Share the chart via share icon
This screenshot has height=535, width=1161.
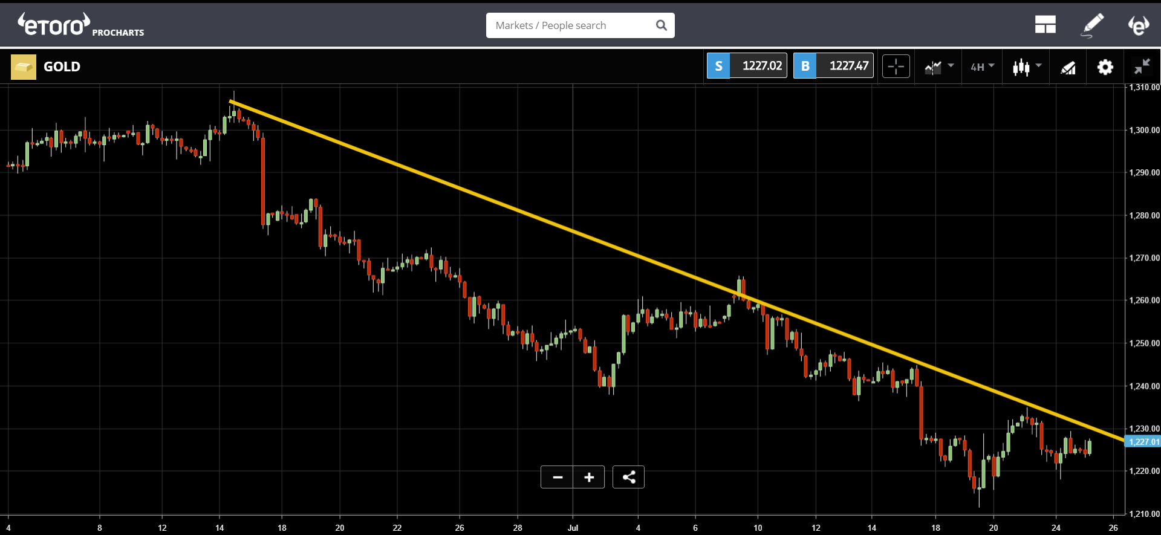pyautogui.click(x=628, y=477)
